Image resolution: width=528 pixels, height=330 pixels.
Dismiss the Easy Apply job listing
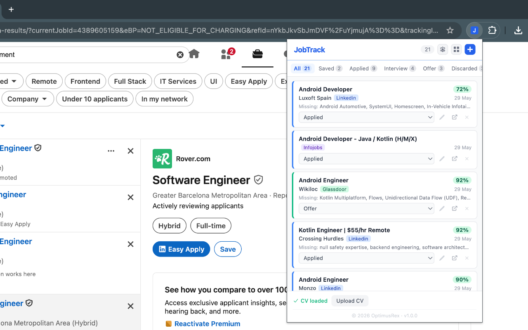pos(130,198)
